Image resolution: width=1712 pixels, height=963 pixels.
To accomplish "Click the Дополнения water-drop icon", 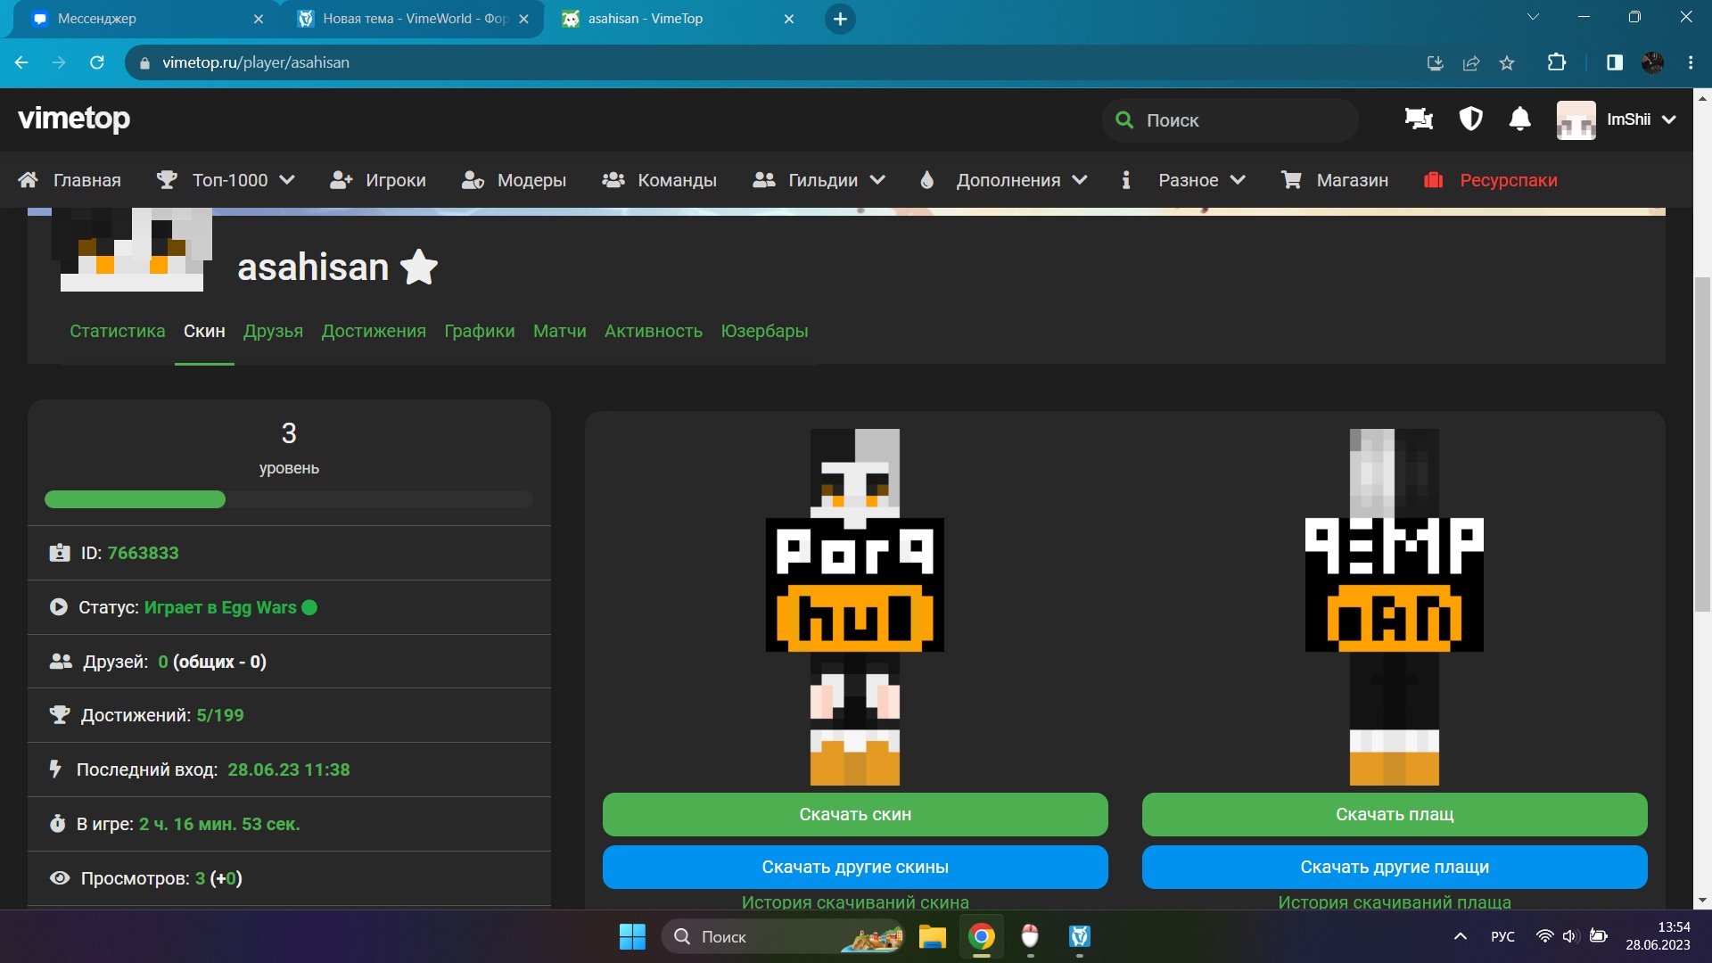I will pos(927,179).
